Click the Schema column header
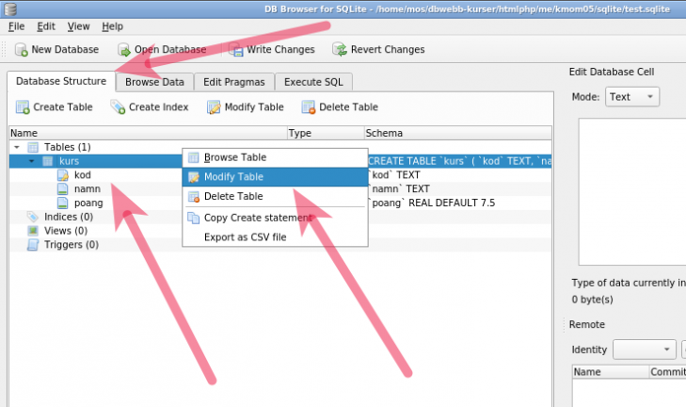 457,133
